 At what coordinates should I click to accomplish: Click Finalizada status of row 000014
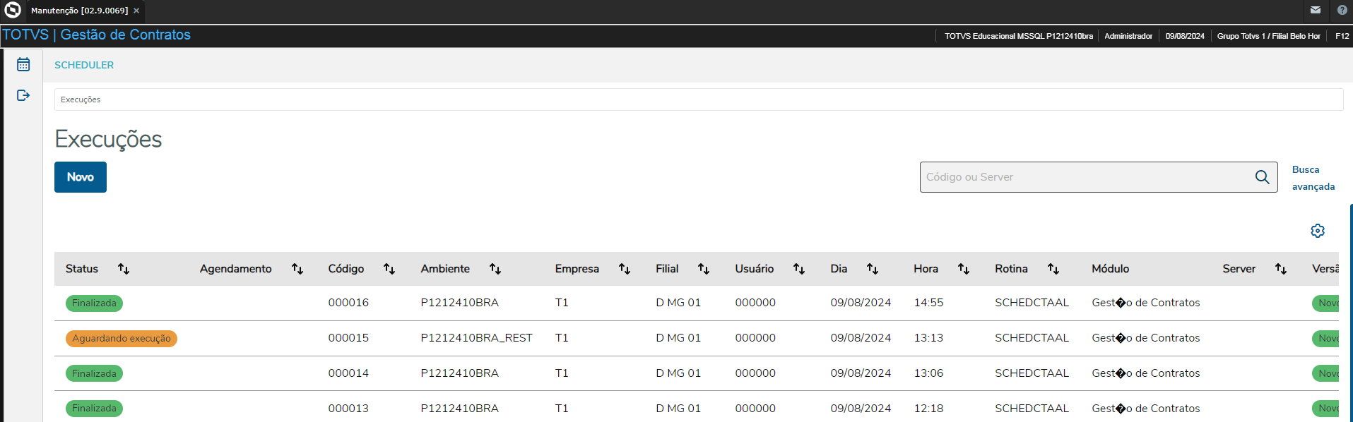click(x=94, y=373)
